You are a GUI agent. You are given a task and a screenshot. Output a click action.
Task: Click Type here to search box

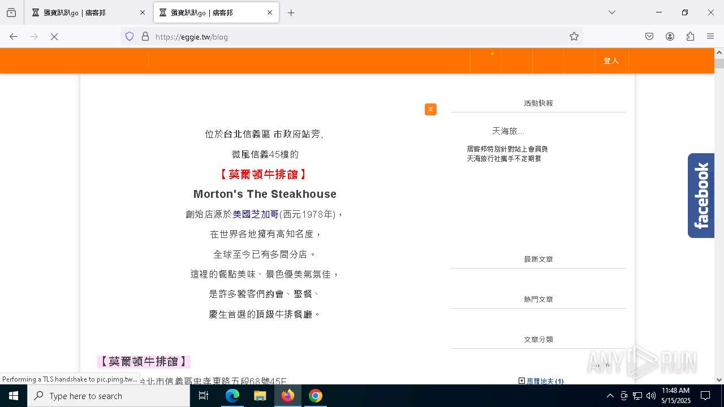coord(109,396)
